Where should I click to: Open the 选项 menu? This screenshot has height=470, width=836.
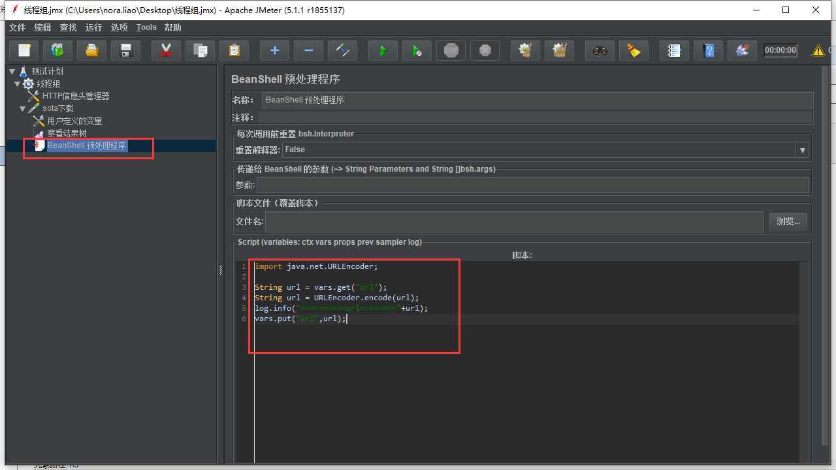(119, 27)
